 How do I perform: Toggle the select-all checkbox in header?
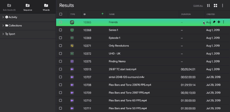pyautogui.click(x=61, y=14)
